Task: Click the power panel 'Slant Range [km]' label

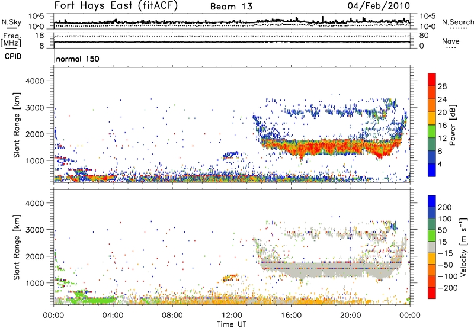Action: [17, 125]
